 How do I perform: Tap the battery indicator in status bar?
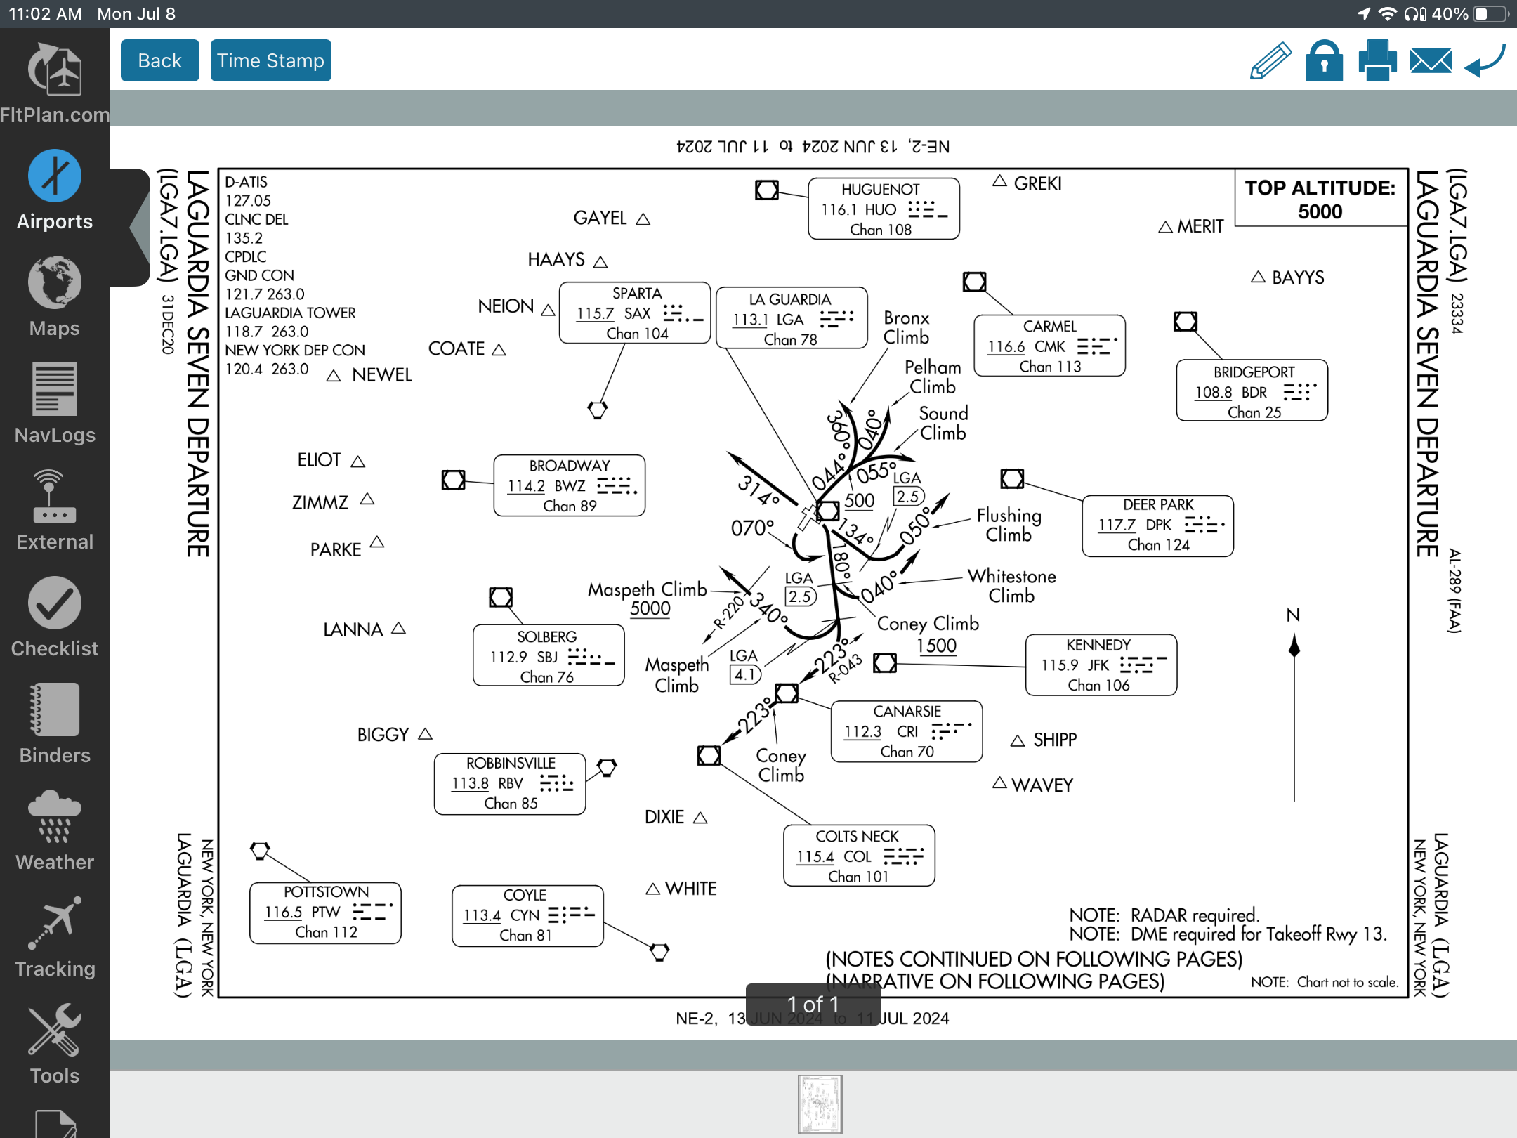[x=1489, y=14]
